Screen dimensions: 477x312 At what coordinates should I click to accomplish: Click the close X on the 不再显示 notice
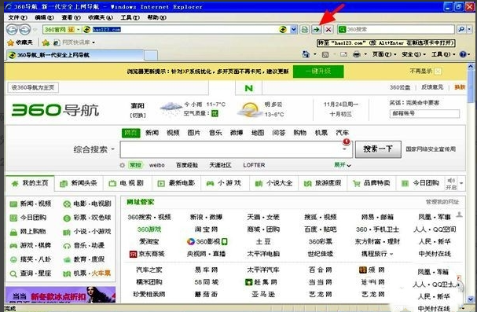point(438,72)
